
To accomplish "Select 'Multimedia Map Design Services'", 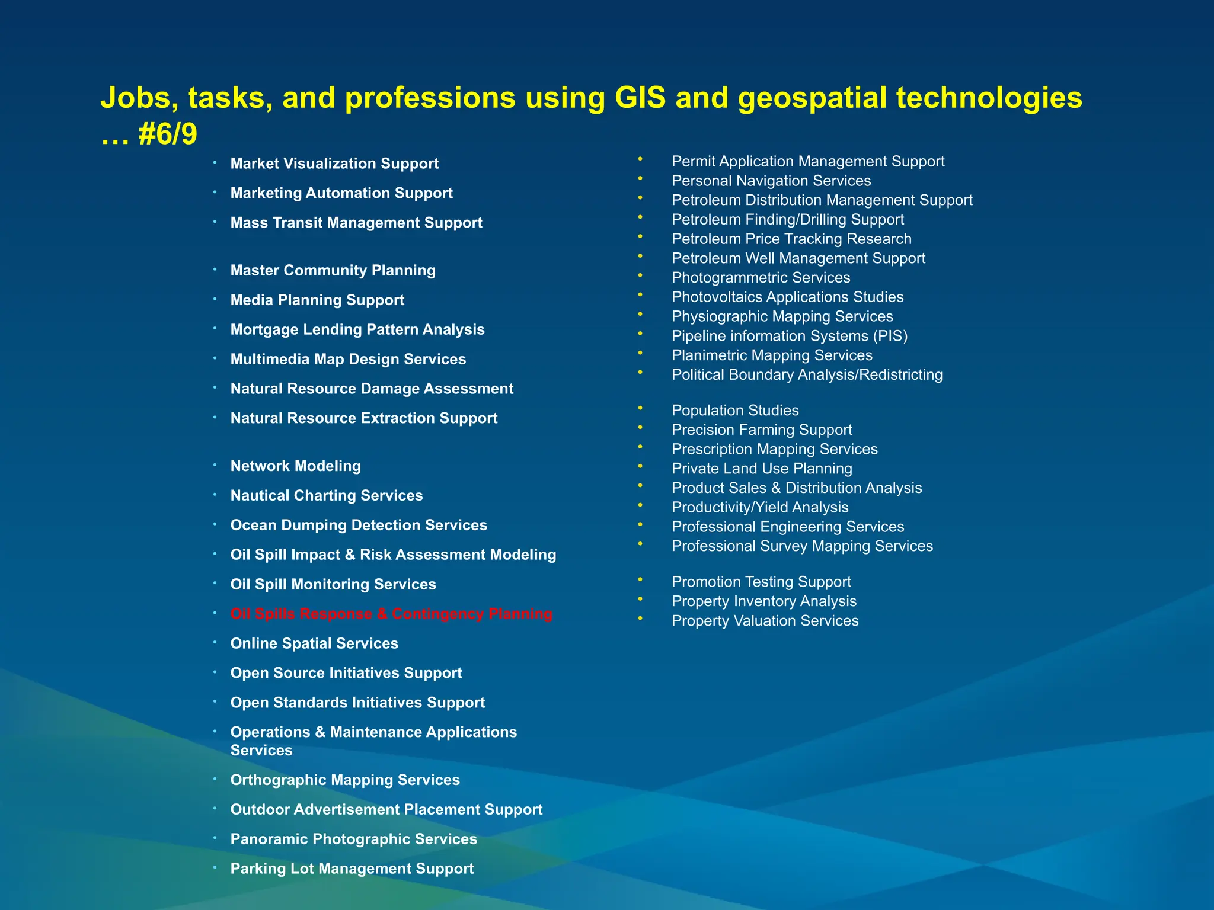I will pos(348,359).
